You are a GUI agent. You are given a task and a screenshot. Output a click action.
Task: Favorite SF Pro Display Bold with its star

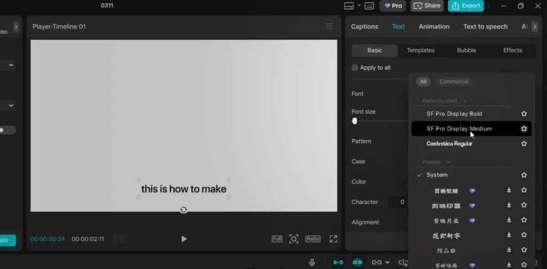tap(523, 114)
